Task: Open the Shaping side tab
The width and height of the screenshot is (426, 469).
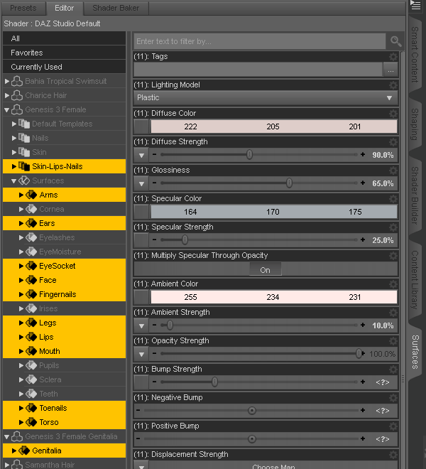Action: pos(415,124)
